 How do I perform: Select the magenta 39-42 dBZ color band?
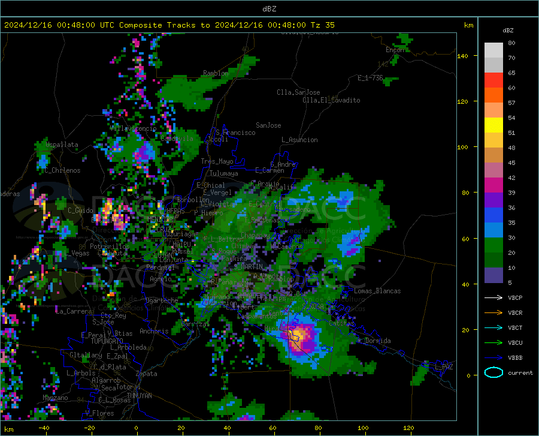tap(493, 185)
